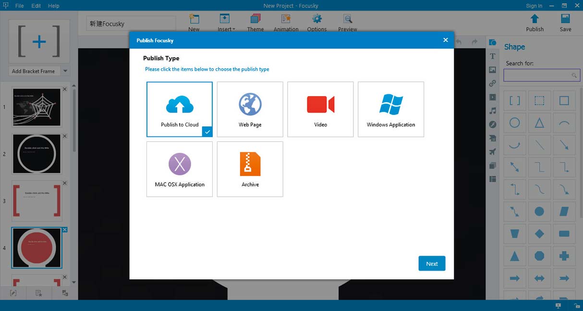Click the project title field 新建Focusky
The height and width of the screenshot is (311, 583).
(x=131, y=24)
